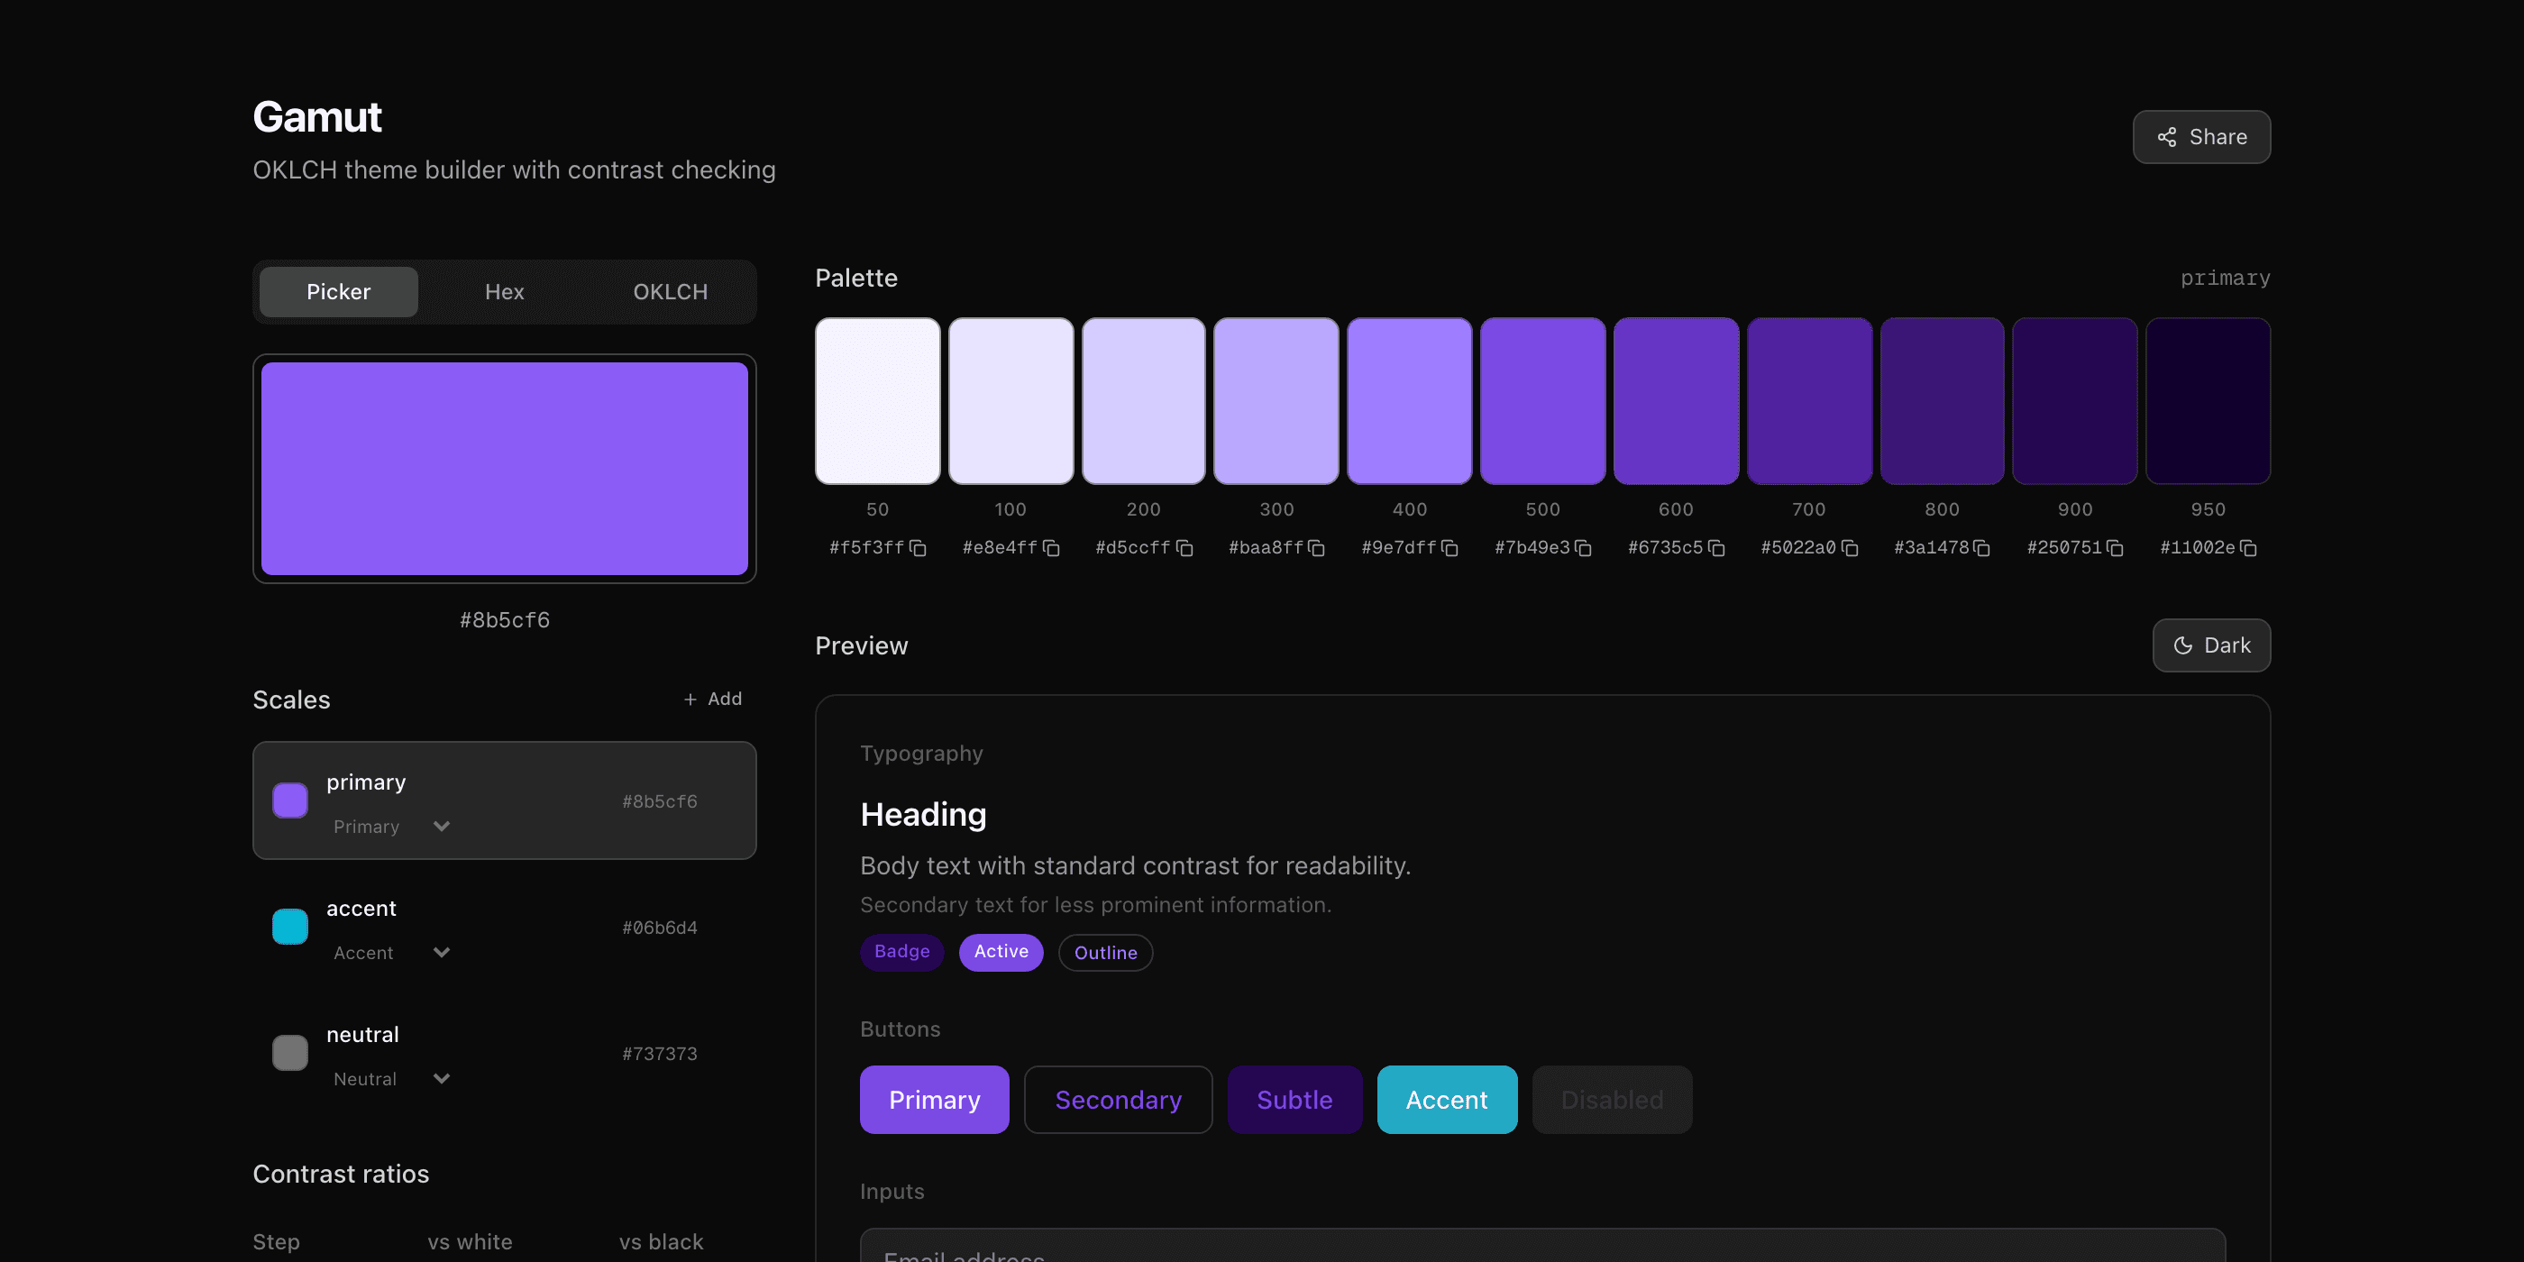Toggle the Outline badge
The image size is (2524, 1262).
(x=1104, y=953)
